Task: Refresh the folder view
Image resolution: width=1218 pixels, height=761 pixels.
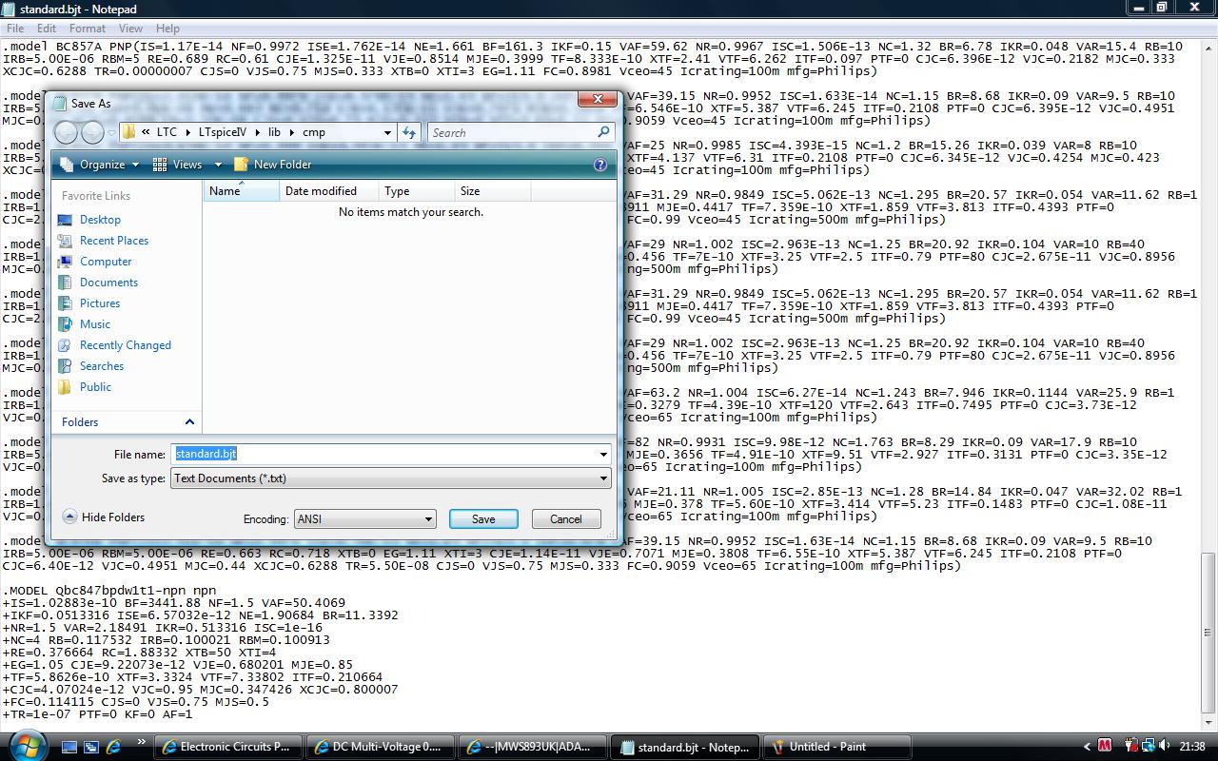Action: click(x=409, y=132)
